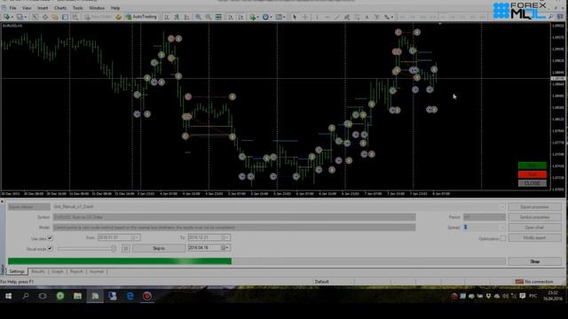Click the testing progress bar
568x319 pixels.
pos(256,261)
